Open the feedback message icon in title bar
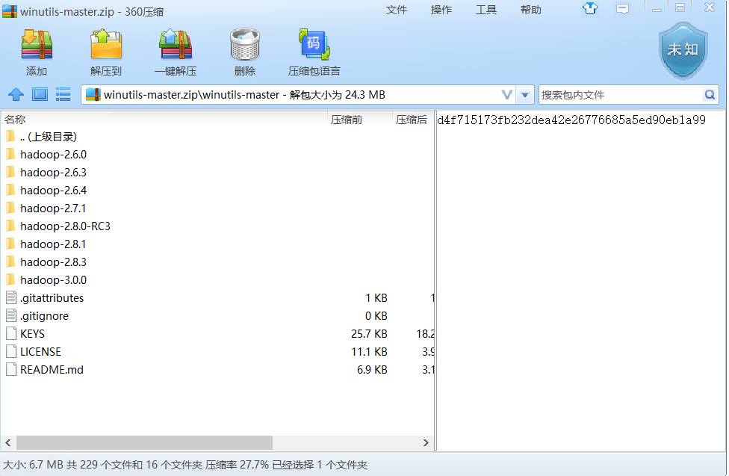The image size is (729, 476). click(622, 9)
